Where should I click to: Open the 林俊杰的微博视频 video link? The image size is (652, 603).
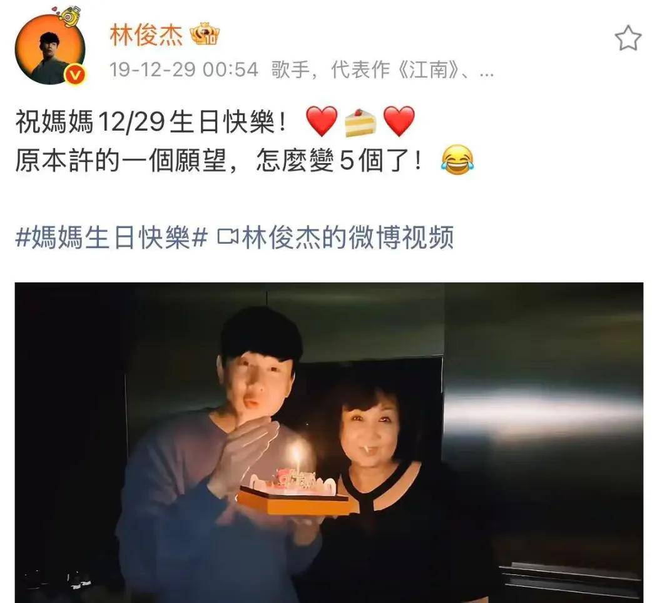(347, 237)
